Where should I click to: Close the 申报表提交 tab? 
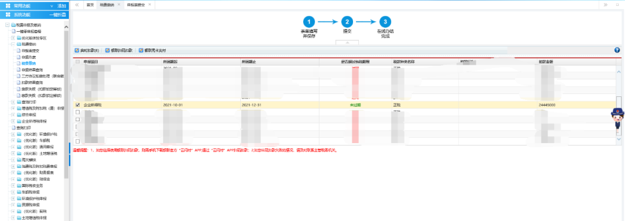149,5
